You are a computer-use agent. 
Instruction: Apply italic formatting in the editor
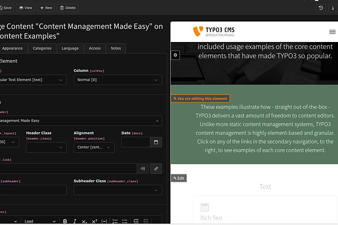tap(75, 221)
